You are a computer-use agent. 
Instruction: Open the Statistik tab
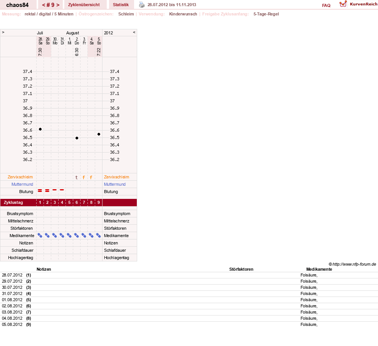[x=121, y=5]
